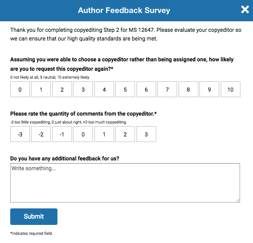Close the Author Feedback Survey dialog
Viewport: 253px width, 243px height.
click(245, 10)
